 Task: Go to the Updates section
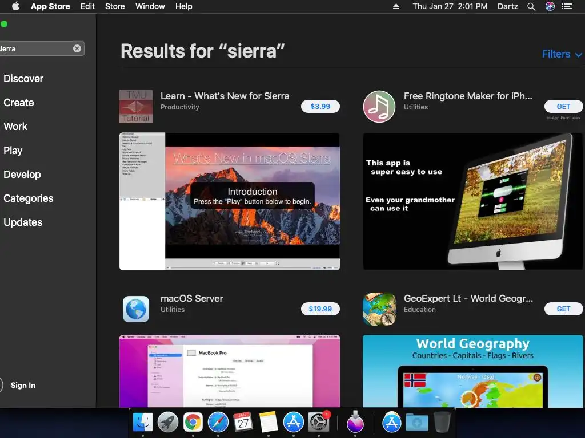(x=23, y=222)
